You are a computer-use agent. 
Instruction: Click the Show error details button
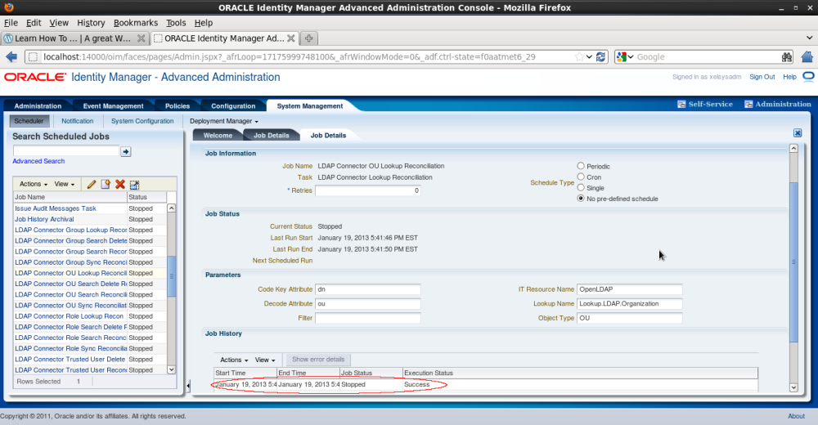click(318, 360)
